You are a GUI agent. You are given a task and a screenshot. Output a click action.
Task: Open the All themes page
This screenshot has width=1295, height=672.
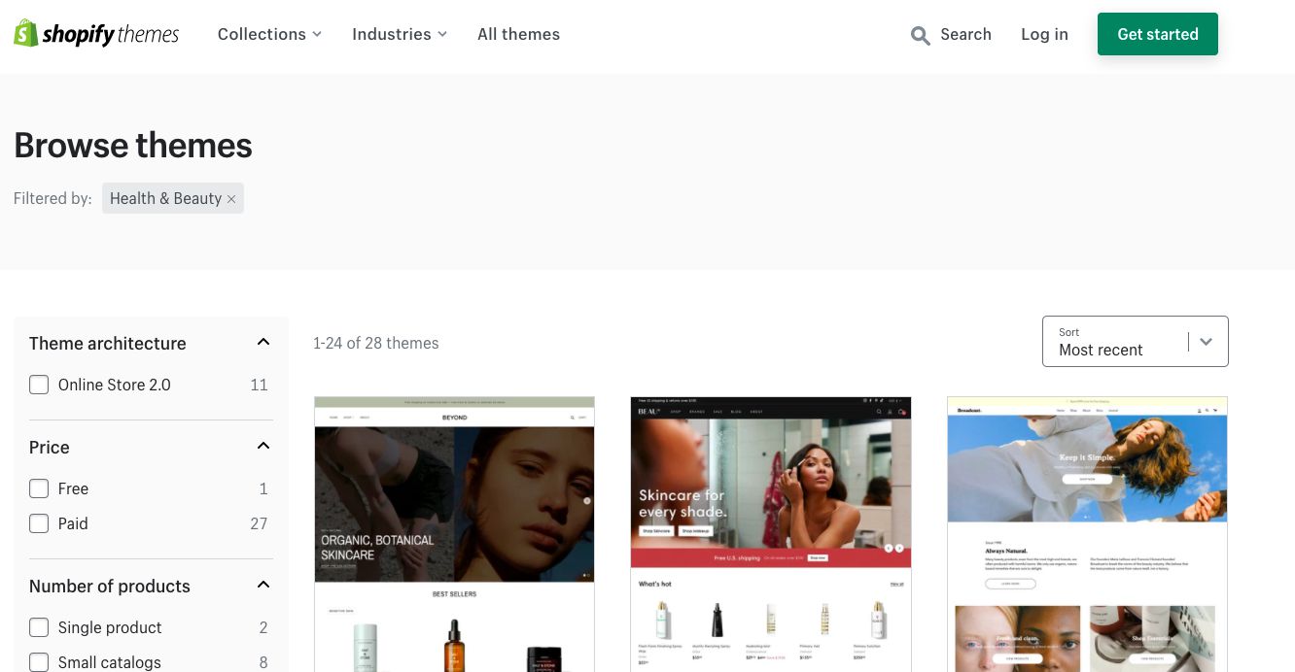coord(518,34)
